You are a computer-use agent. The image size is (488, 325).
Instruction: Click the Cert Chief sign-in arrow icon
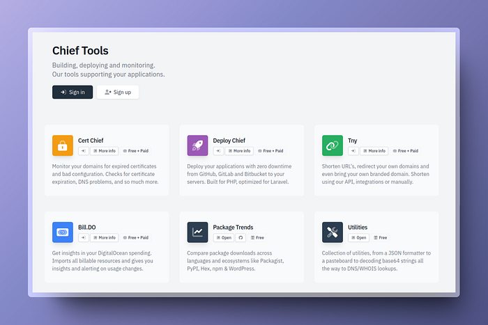tap(84, 151)
